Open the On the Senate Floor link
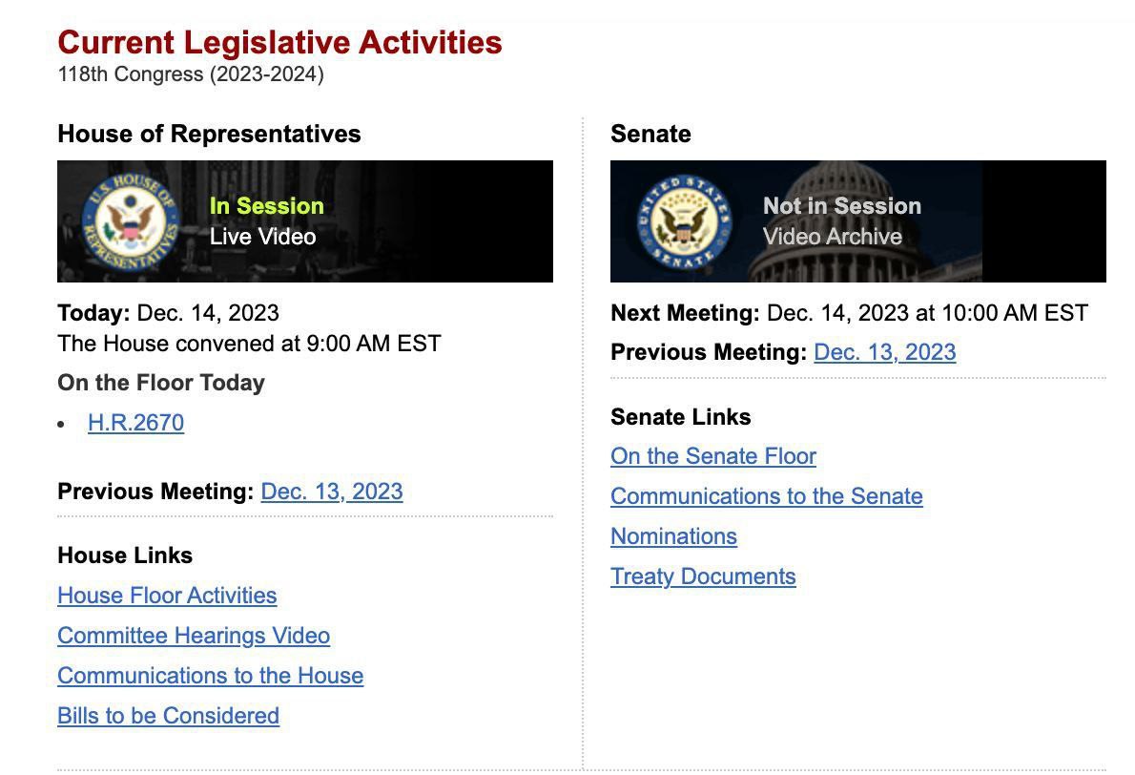This screenshot has height=775, width=1135. click(x=713, y=456)
